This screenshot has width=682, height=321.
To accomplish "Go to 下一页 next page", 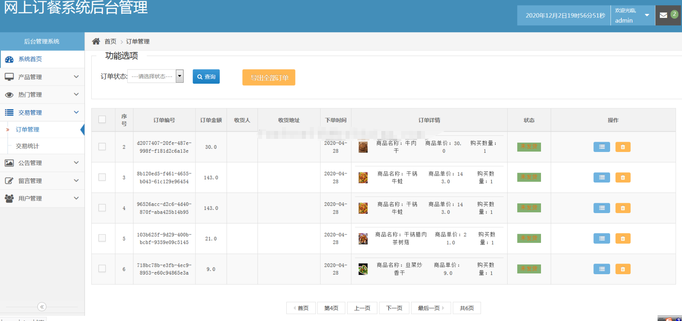I will (x=394, y=308).
